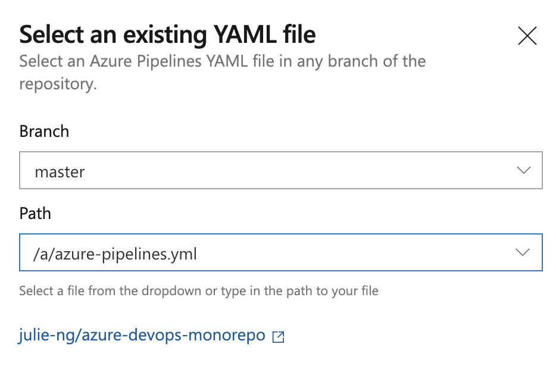Click the word "YAML" in the dialog title
The width and height of the screenshot is (556, 369).
coord(233,35)
